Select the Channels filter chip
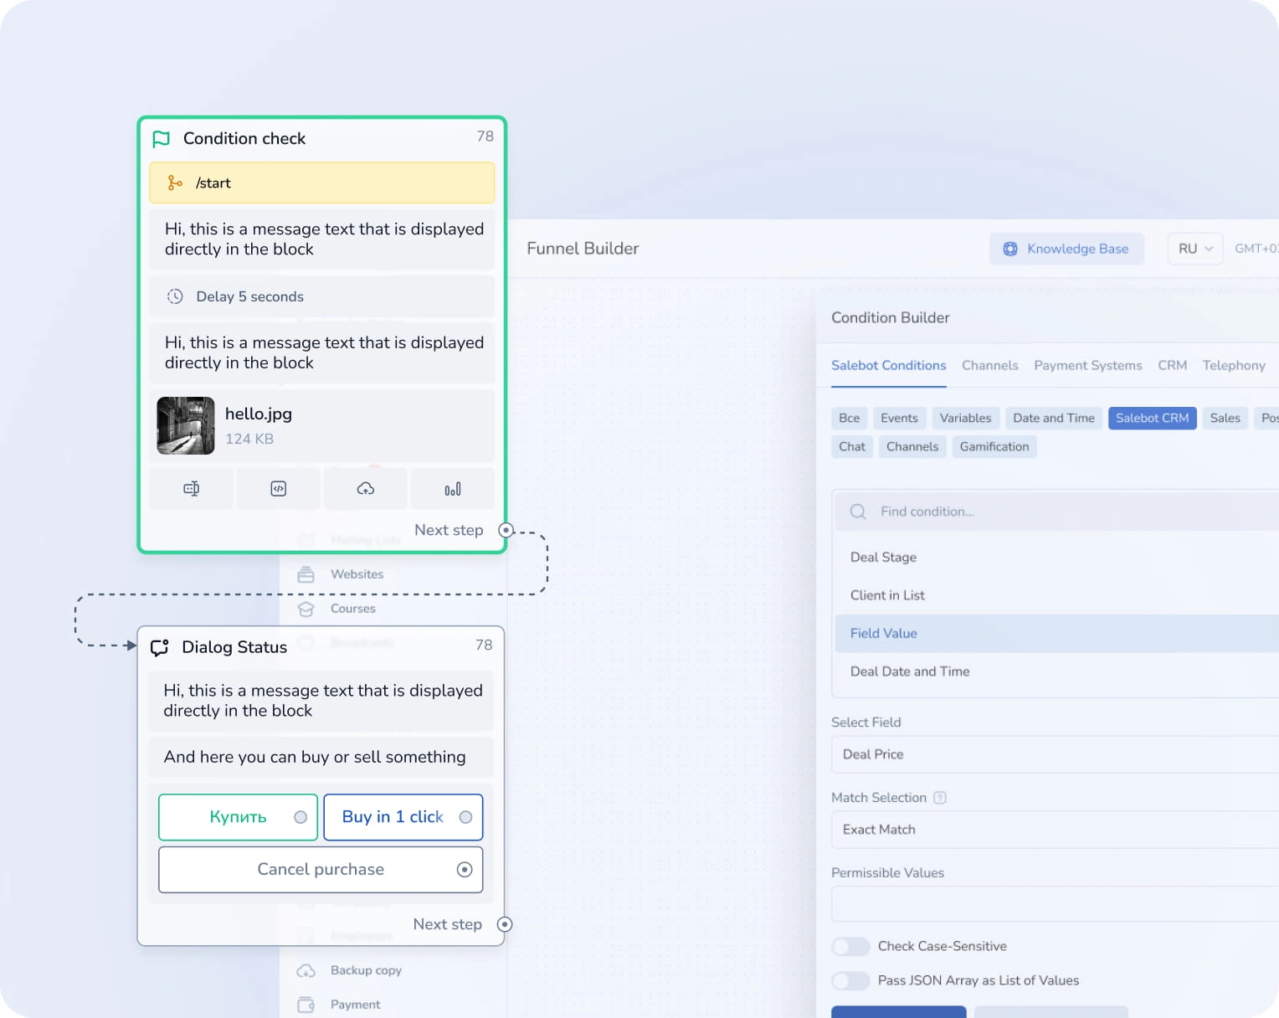 click(x=912, y=446)
